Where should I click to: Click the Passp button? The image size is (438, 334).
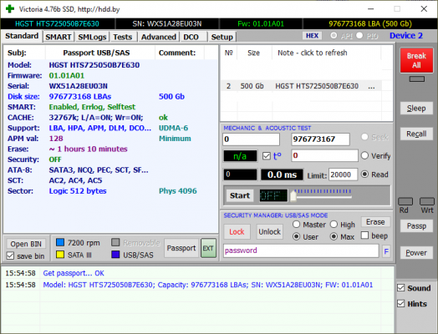tap(416, 225)
